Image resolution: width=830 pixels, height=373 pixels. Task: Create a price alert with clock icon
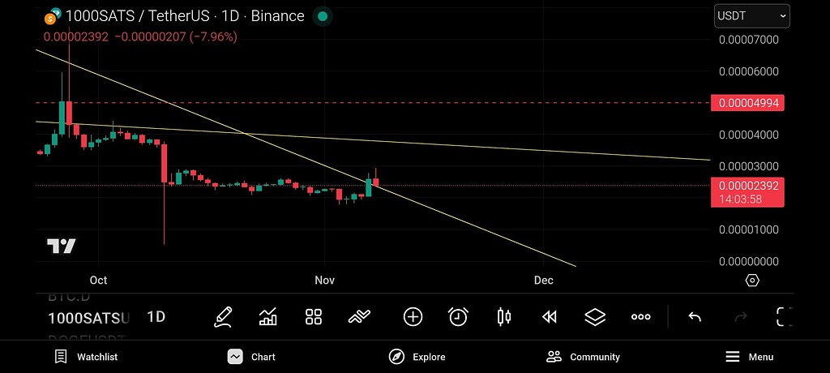click(x=458, y=316)
